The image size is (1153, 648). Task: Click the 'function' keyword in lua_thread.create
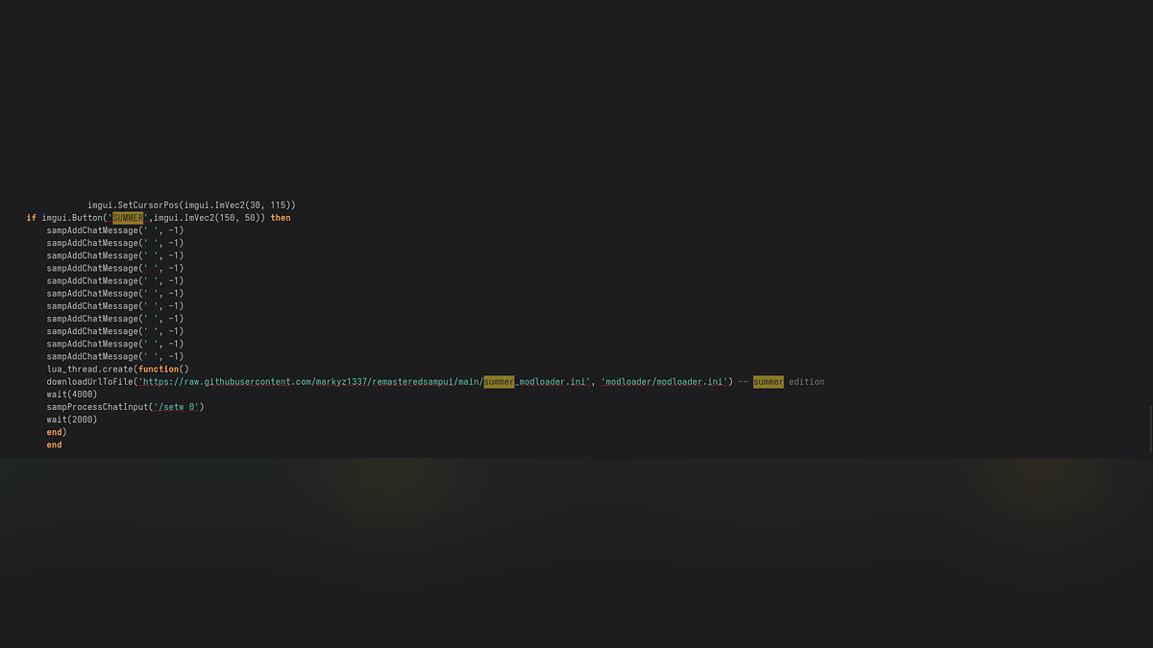point(159,370)
